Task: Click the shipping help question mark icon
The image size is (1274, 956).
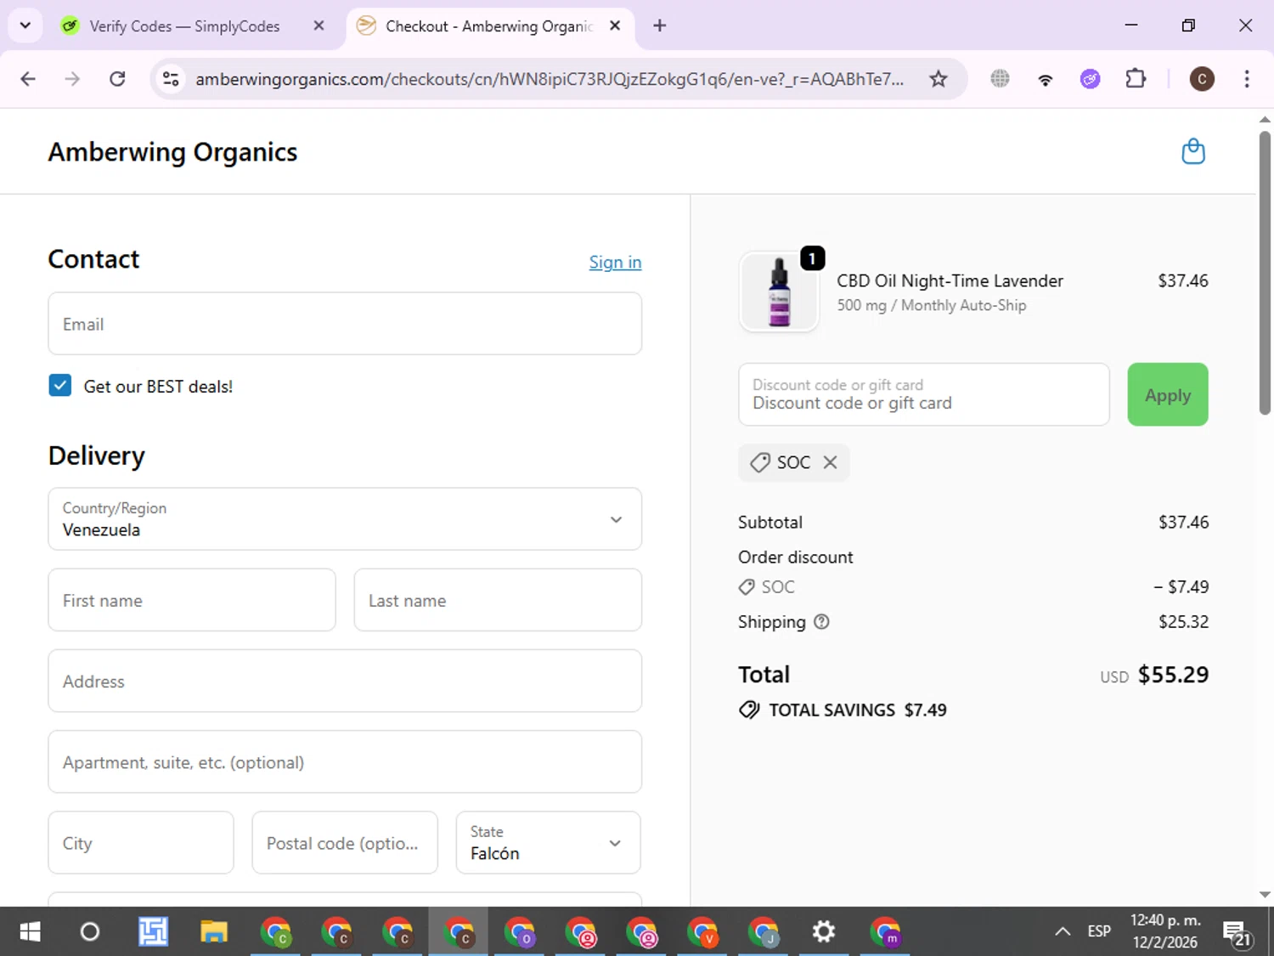Action: click(x=821, y=621)
